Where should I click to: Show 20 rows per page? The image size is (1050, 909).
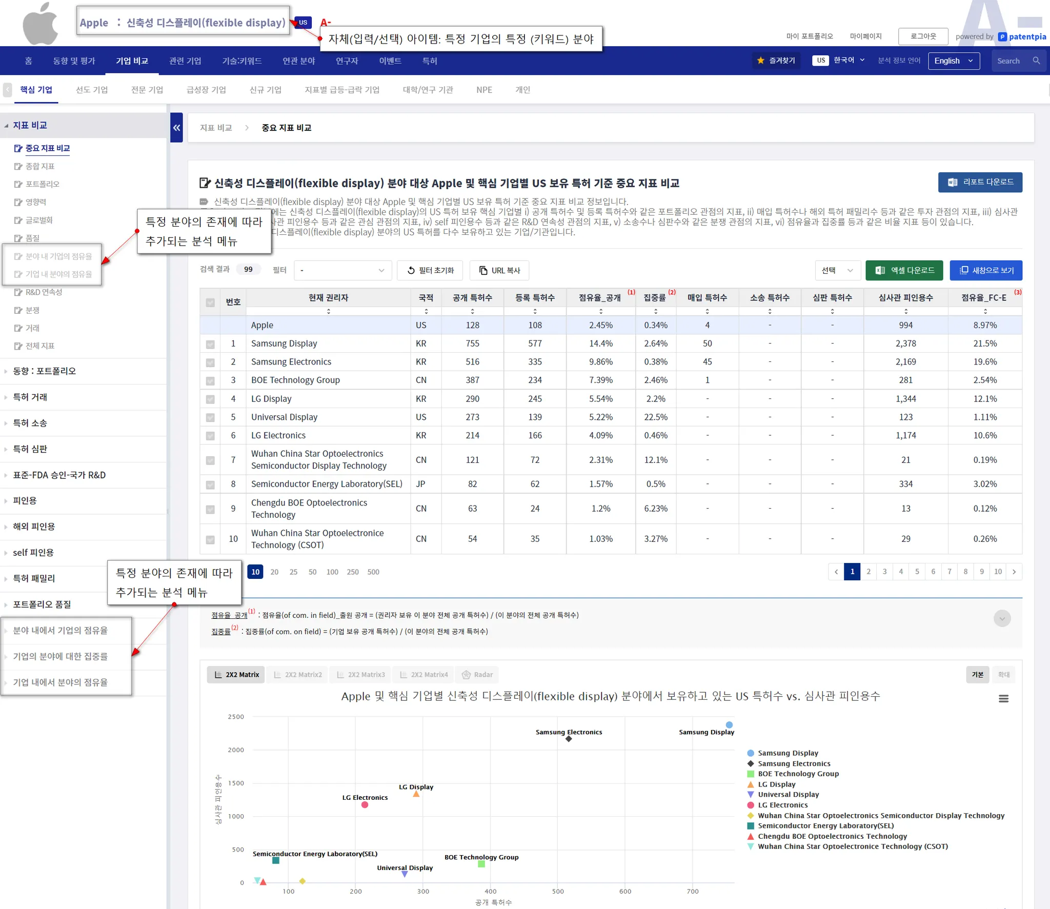274,572
